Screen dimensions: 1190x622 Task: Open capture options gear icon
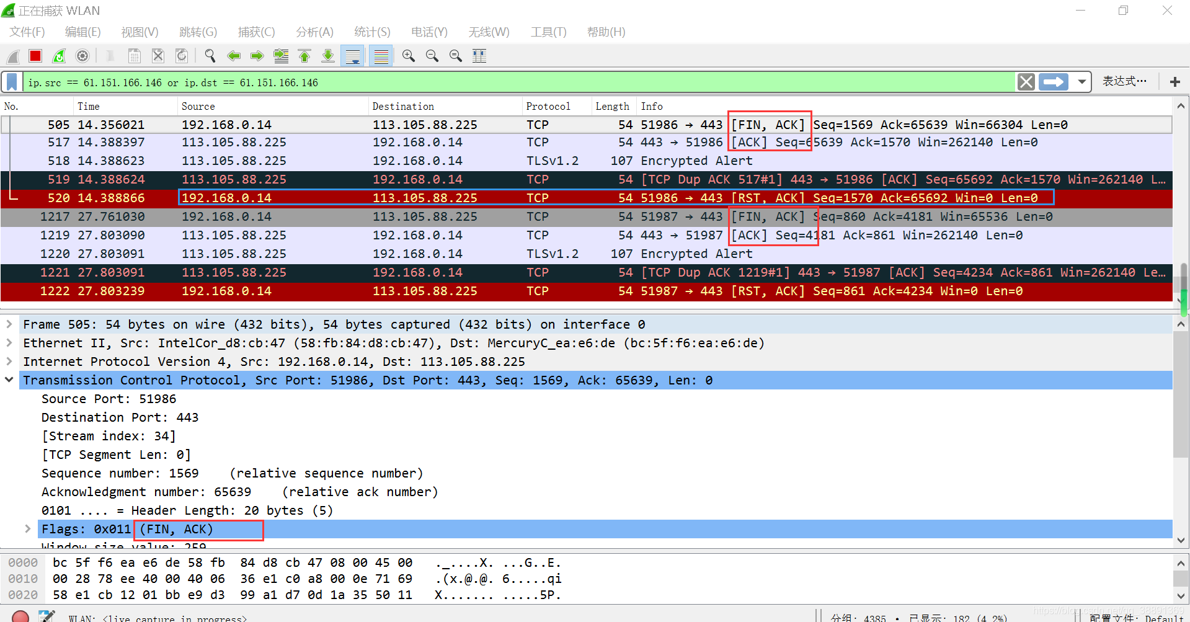coord(82,56)
